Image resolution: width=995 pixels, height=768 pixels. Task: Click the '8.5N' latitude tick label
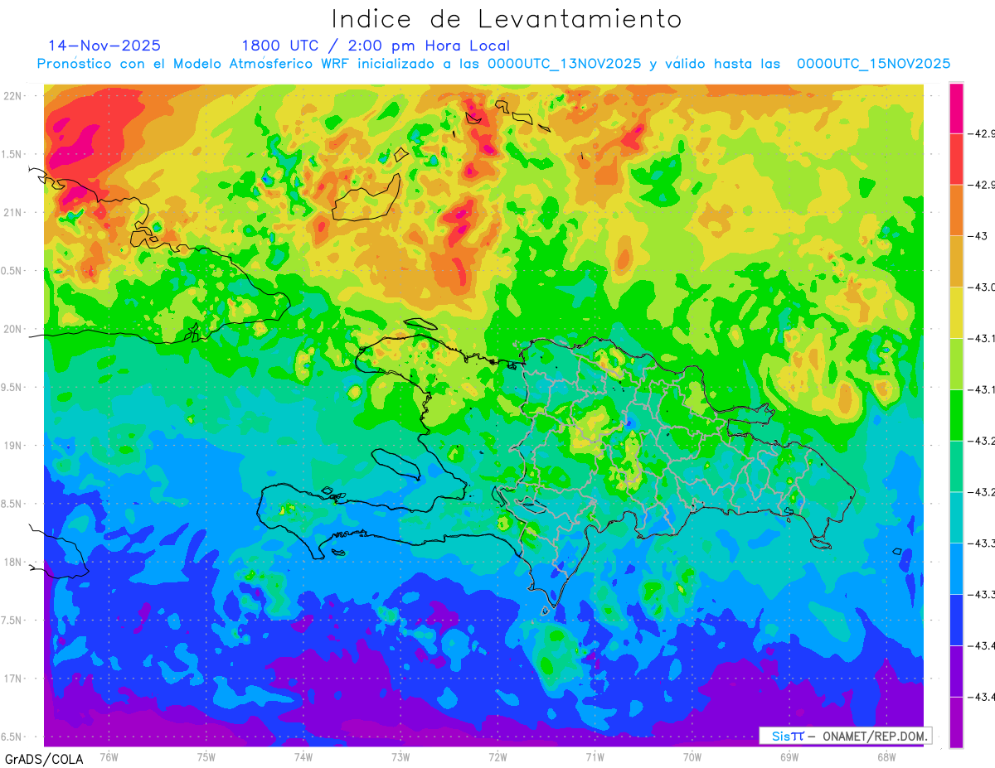coord(12,504)
